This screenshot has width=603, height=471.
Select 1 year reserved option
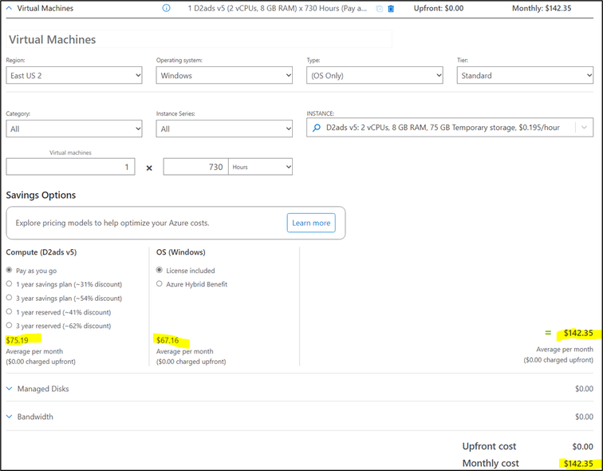pos(10,311)
